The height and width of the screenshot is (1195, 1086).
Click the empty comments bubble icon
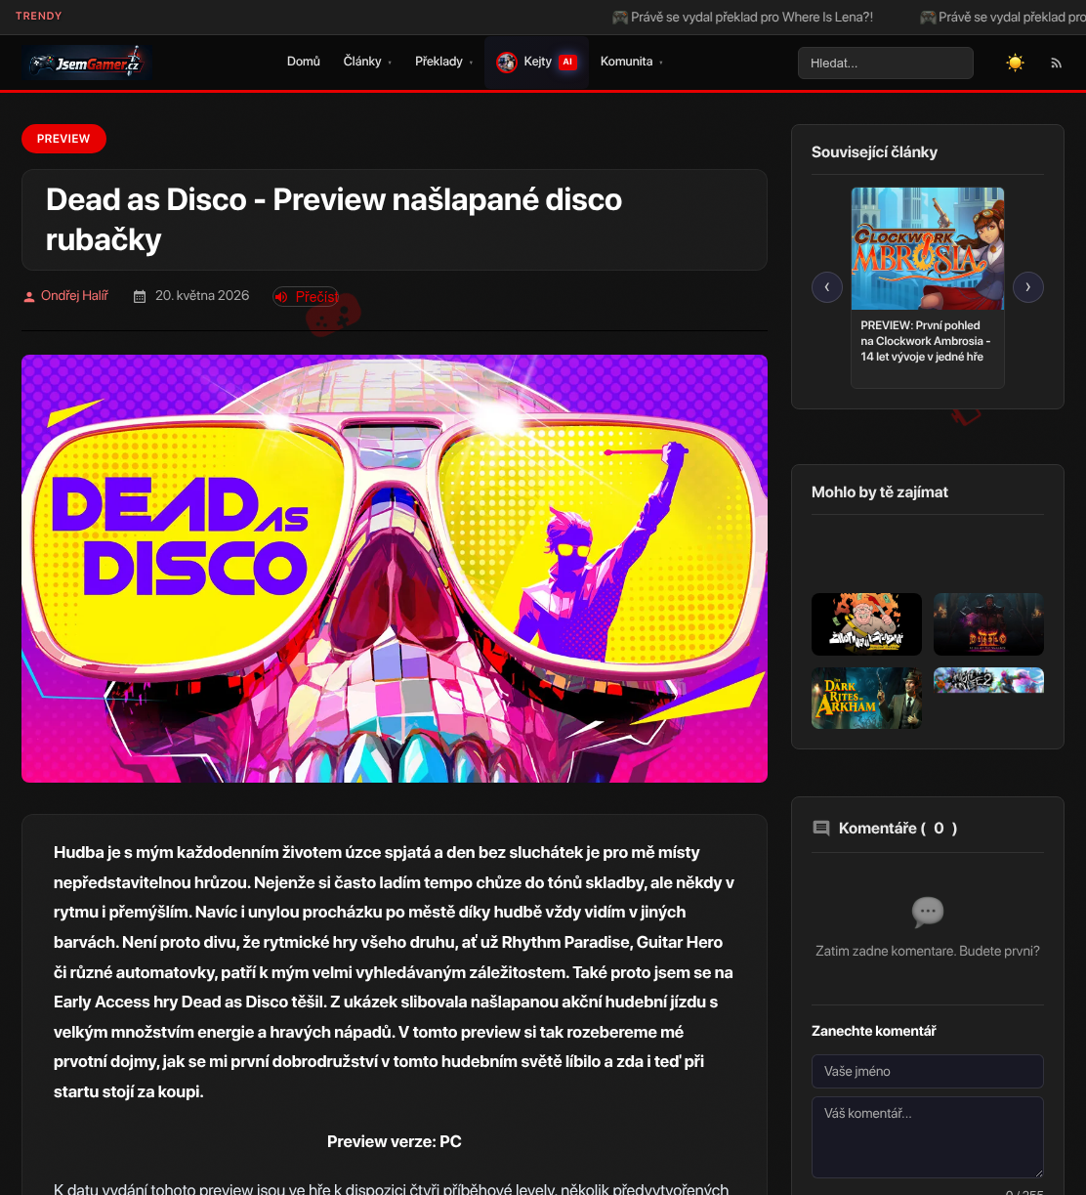[928, 913]
